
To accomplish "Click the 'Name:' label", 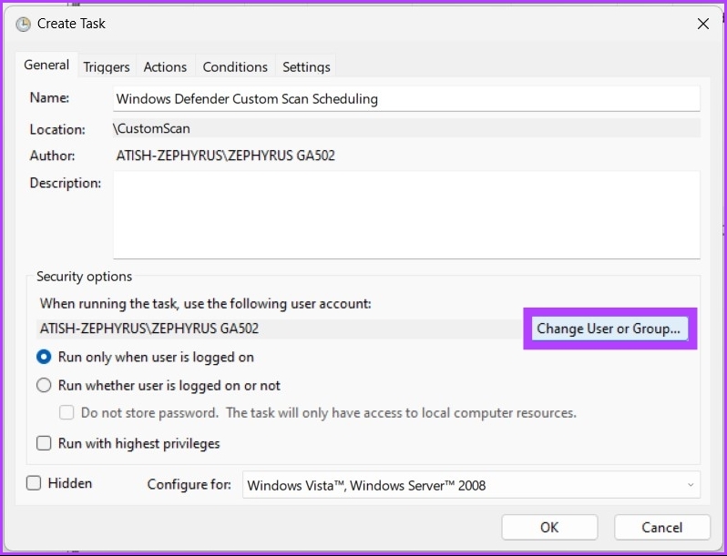I will [49, 97].
